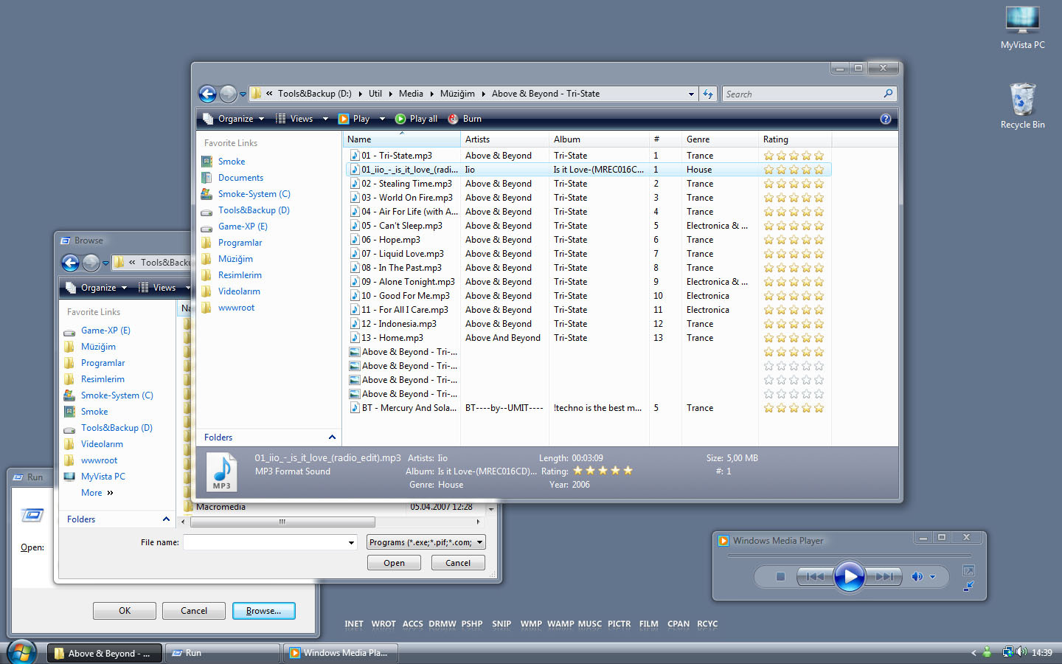Sort by the Name column header

pos(402,139)
